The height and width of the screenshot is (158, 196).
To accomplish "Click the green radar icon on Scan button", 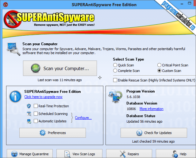I will coord(36,68).
